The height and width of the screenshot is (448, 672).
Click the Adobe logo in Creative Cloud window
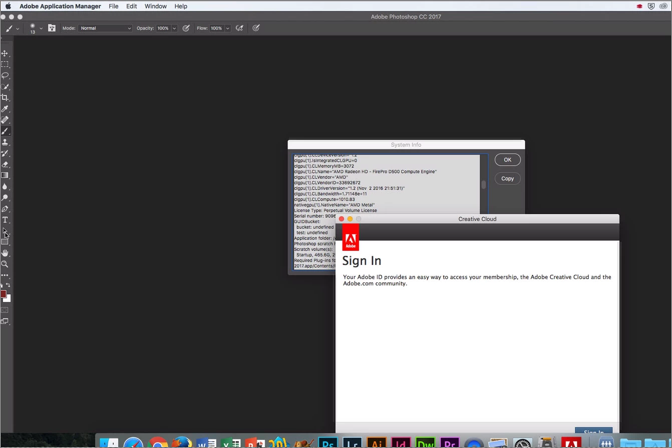(x=351, y=237)
